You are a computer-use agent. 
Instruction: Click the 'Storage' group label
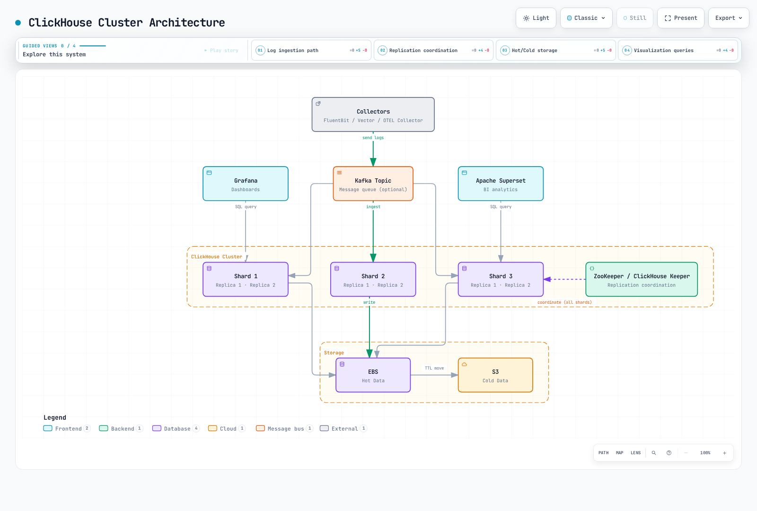pyautogui.click(x=334, y=353)
